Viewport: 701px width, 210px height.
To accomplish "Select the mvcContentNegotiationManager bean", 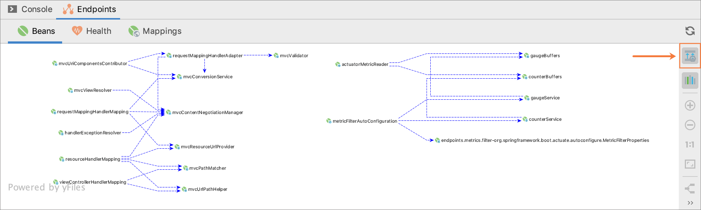I will pyautogui.click(x=204, y=113).
